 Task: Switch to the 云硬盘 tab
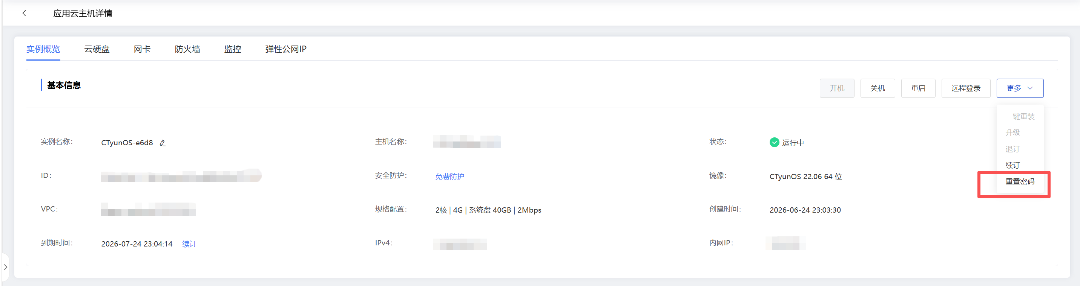click(x=97, y=49)
